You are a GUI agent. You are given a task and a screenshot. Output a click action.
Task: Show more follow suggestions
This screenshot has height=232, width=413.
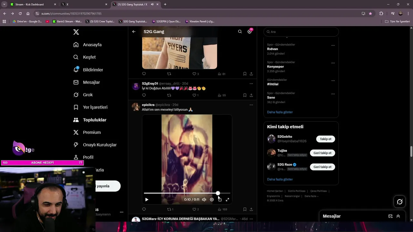pos(280,179)
